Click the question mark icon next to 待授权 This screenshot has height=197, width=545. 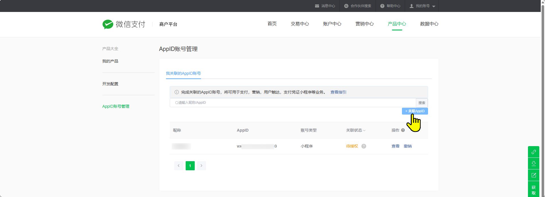point(364,146)
